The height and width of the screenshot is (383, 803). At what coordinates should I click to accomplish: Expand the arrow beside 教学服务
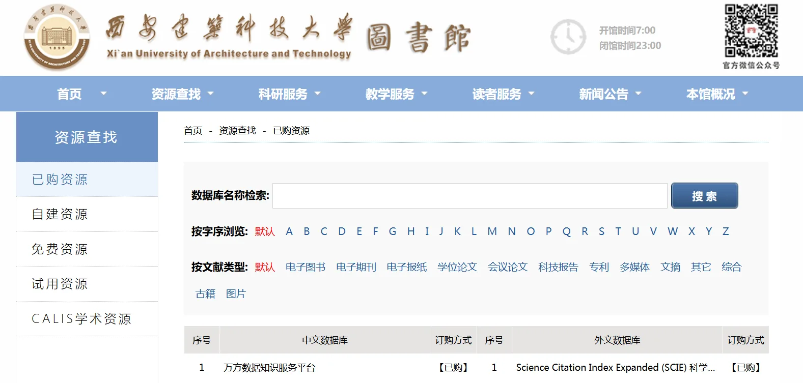pos(425,94)
